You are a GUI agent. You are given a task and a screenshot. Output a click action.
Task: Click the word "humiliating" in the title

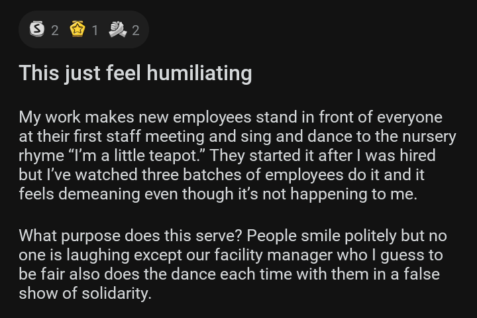(x=199, y=74)
